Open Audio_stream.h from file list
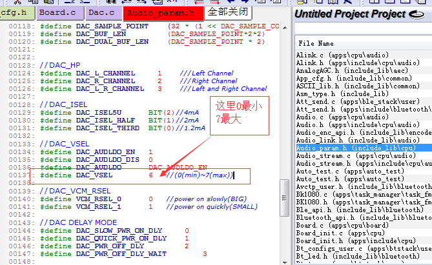This screenshot has width=432, height=265. tap(364, 164)
